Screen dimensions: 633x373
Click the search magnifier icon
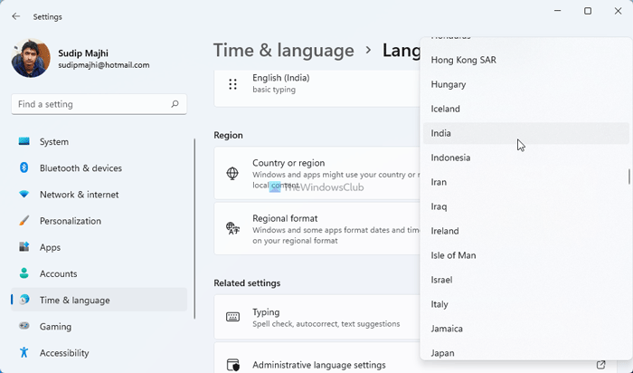[x=175, y=104]
